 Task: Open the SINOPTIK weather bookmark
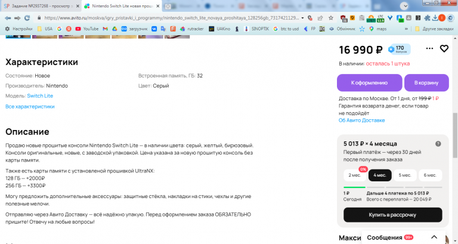[x=256, y=29]
